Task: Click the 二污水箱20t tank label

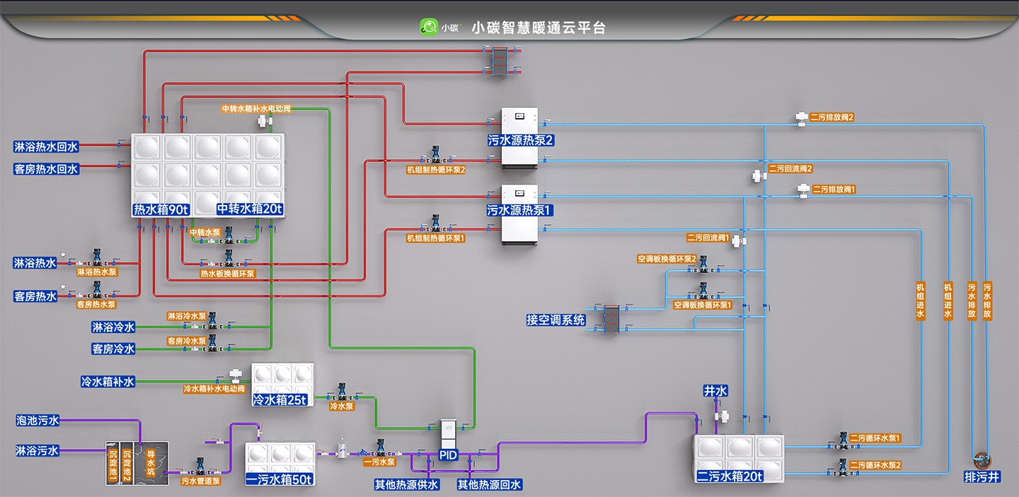Action: click(730, 476)
